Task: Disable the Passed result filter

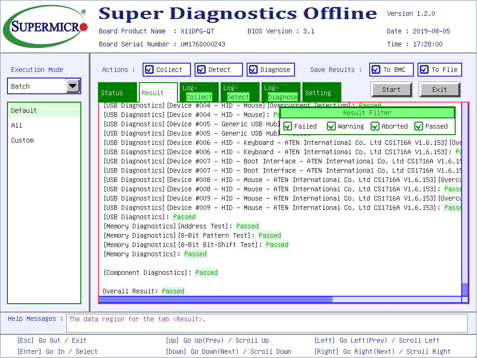Action: [x=419, y=126]
